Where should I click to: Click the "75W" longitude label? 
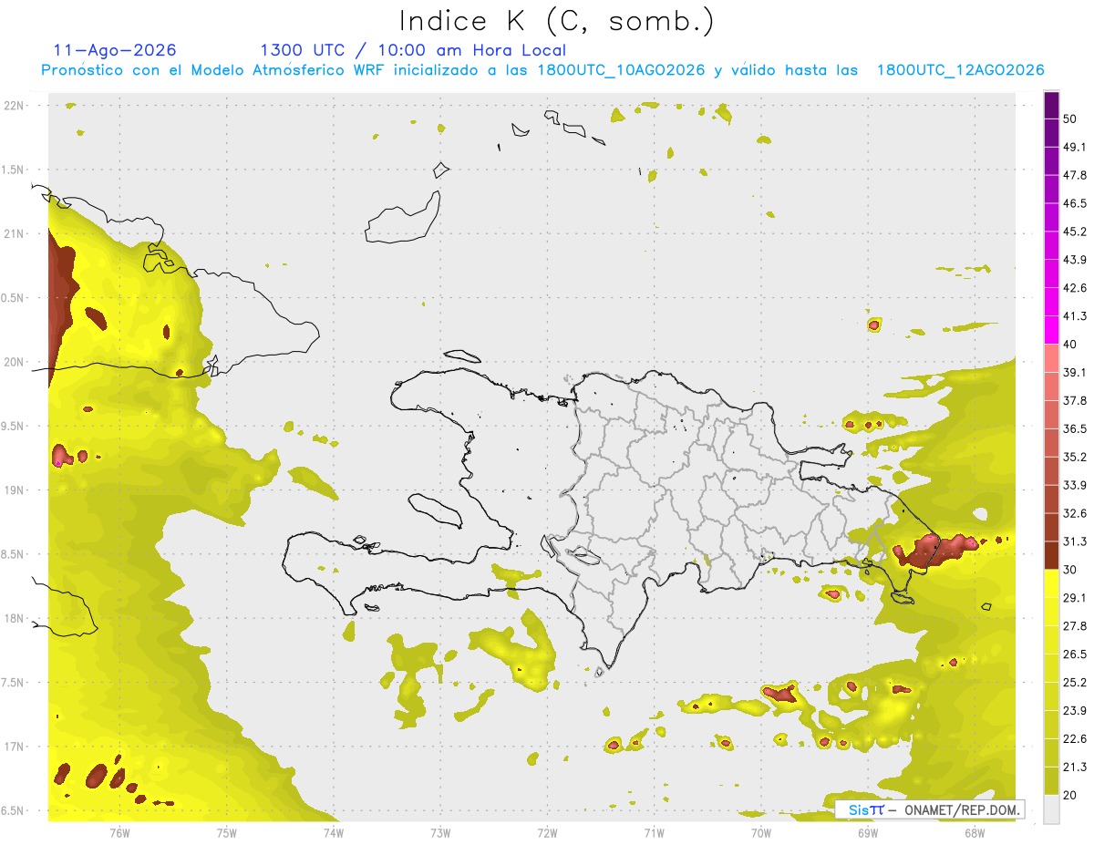point(226,832)
